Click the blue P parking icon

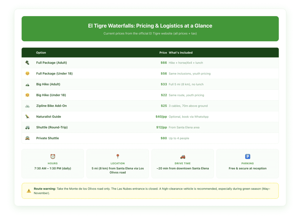[248, 157]
